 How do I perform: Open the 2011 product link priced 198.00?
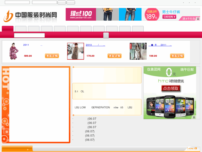point(160,45)
